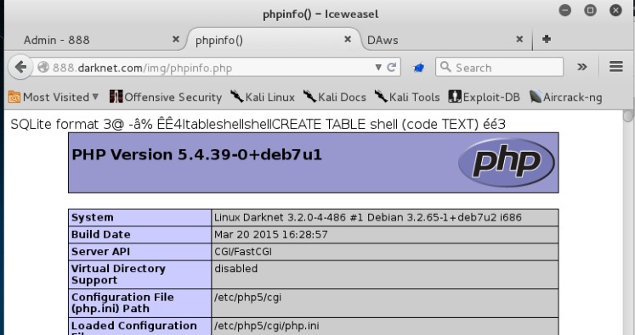This screenshot has width=635, height=335.
Task: Click the CGI/FastCGI value
Action: 243,251
